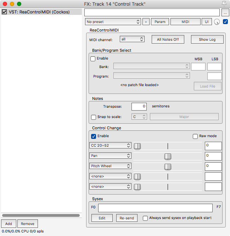Open the Pitch Wheel controller dropdown

(110, 166)
